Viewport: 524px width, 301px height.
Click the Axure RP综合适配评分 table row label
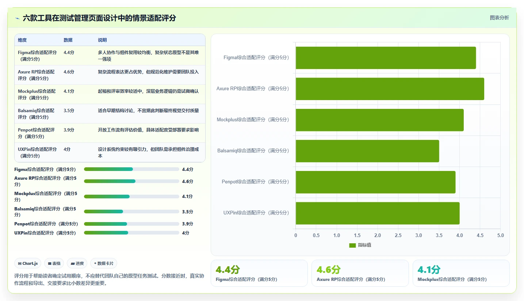click(x=36, y=75)
